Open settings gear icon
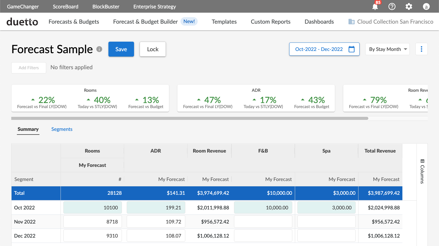The width and height of the screenshot is (439, 246). point(409,6)
